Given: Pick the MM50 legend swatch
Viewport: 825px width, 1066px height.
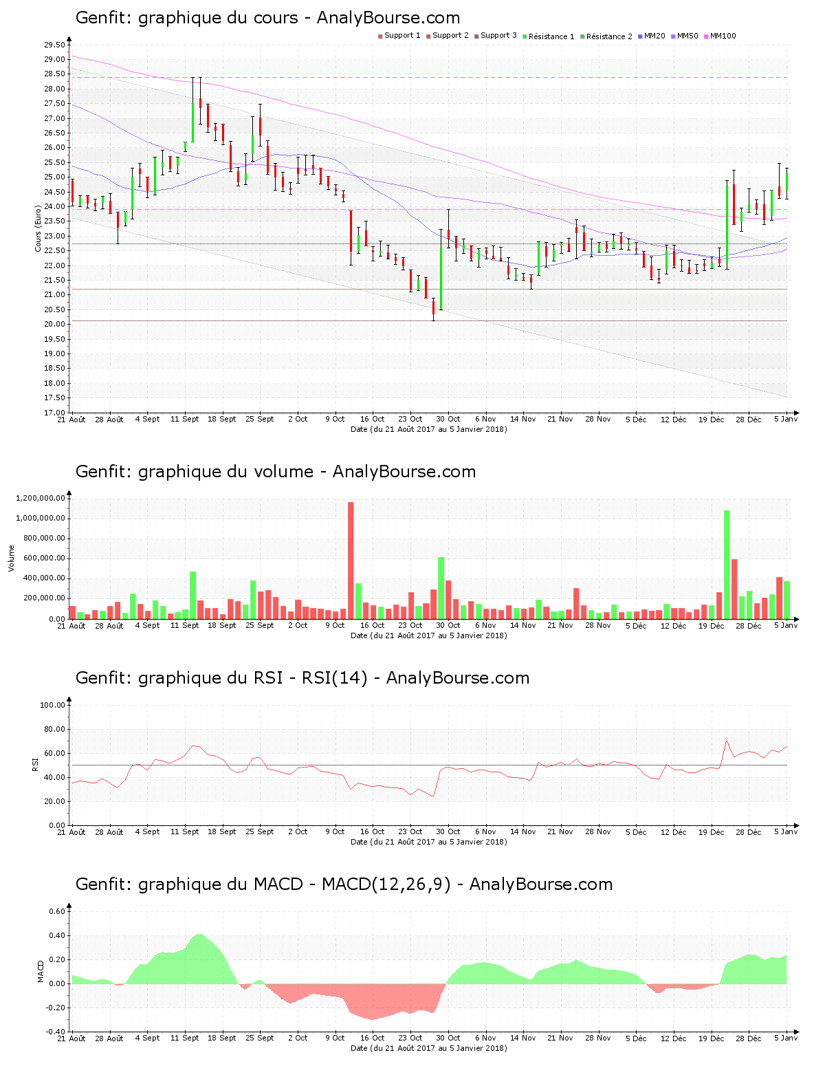Looking at the screenshot, I should [673, 36].
